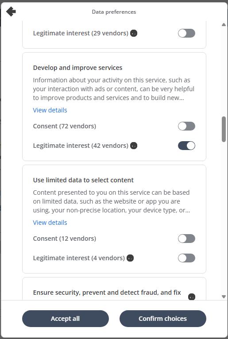Open info icon beside Legitimate interest (29 vendors)
The image size is (228, 339).
tap(134, 33)
